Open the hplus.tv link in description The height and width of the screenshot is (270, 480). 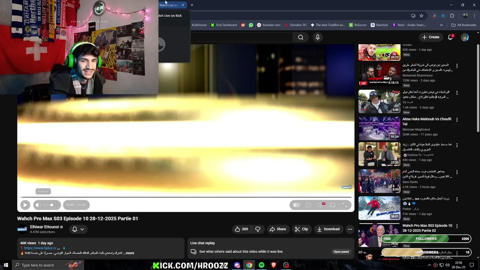pyautogui.click(x=40, y=248)
